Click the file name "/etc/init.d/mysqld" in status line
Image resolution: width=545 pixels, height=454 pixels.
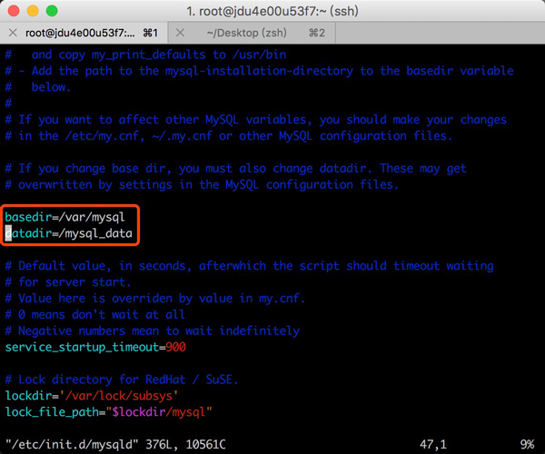[x=72, y=445]
